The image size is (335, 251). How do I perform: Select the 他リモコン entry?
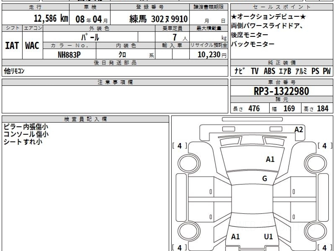pos(14,71)
